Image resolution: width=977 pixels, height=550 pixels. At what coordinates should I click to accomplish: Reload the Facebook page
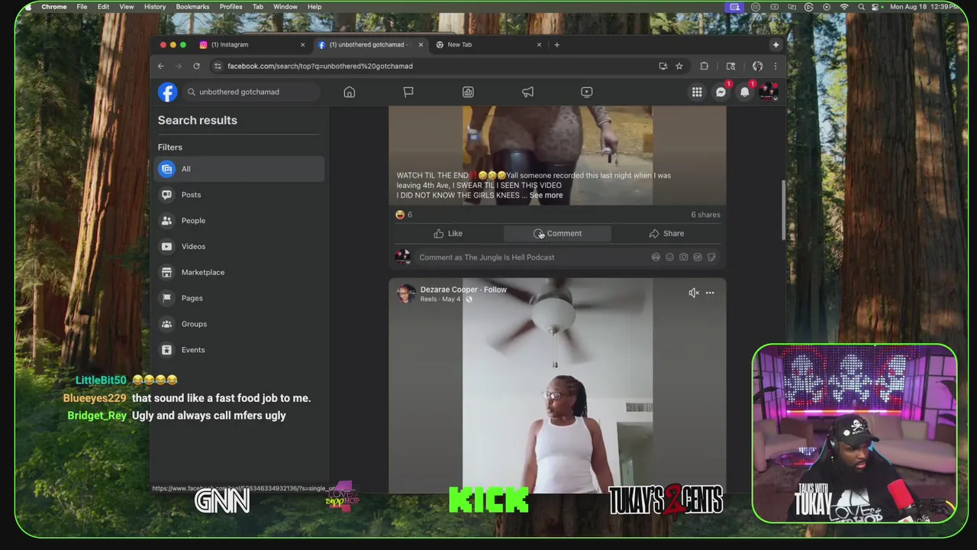point(196,66)
